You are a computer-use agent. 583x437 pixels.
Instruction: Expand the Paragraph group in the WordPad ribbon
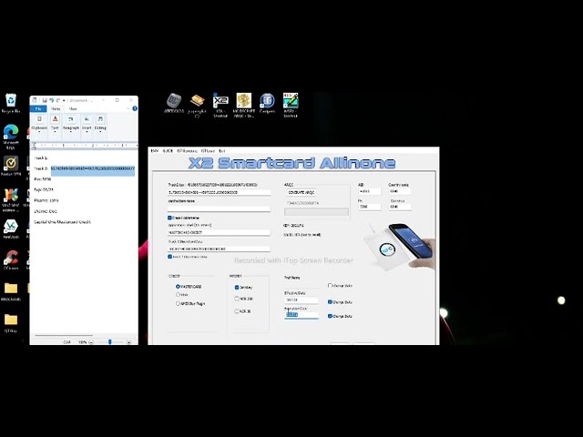[x=71, y=125]
